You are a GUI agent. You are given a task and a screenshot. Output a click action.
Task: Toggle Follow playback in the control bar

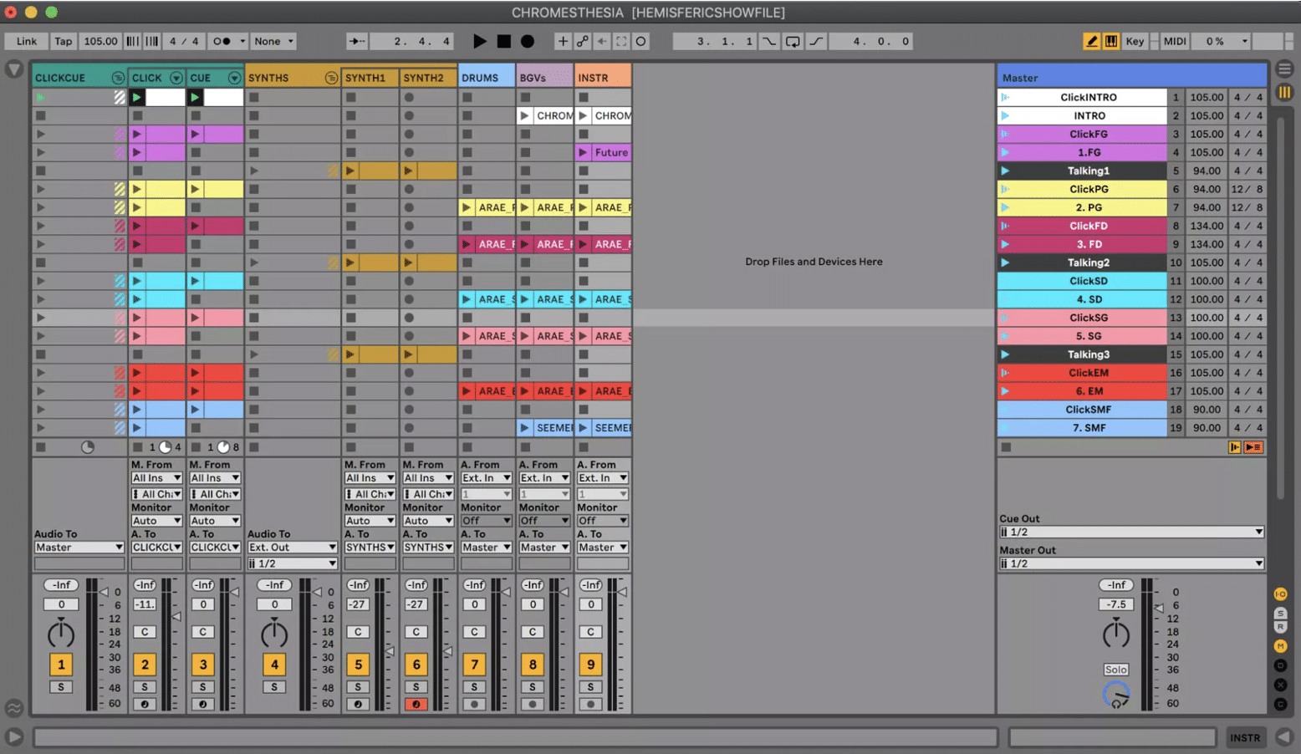[357, 41]
